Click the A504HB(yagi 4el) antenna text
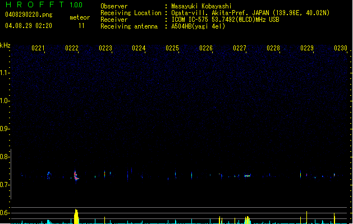This screenshot has width=353, height=224. pos(198,26)
